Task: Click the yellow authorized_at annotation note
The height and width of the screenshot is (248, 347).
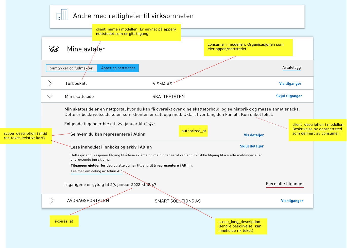Action: (x=194, y=131)
